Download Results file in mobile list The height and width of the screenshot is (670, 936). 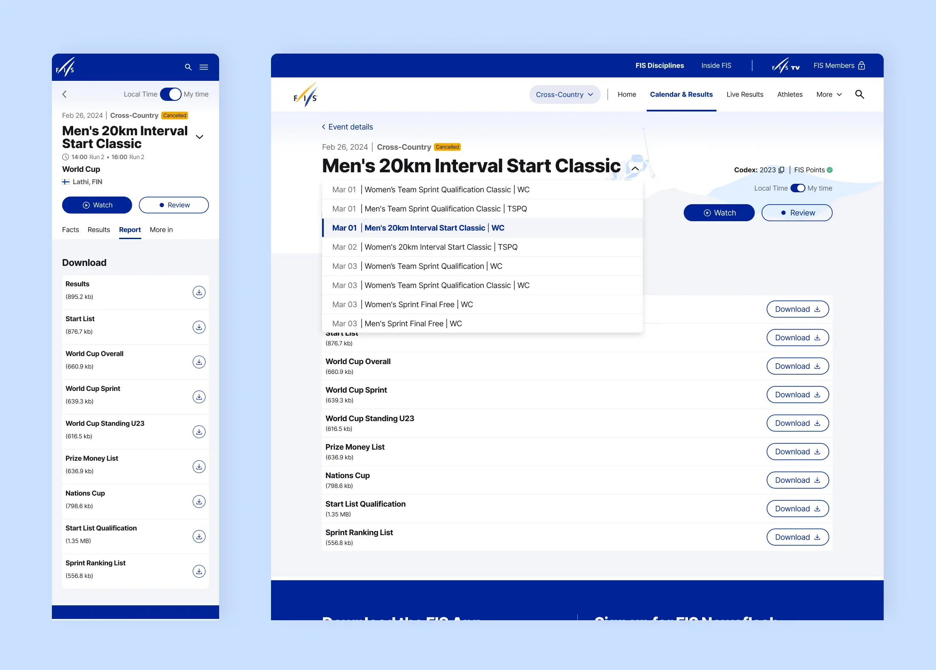(199, 292)
